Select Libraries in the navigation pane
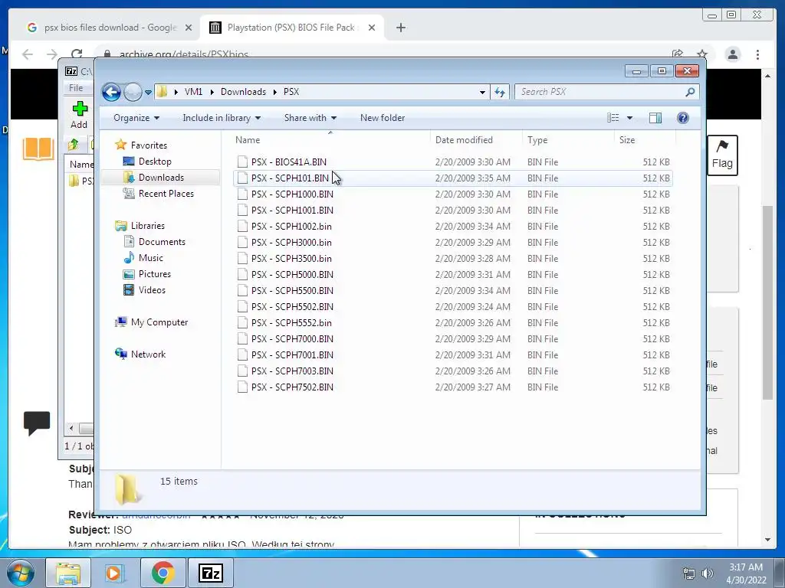 (x=147, y=226)
